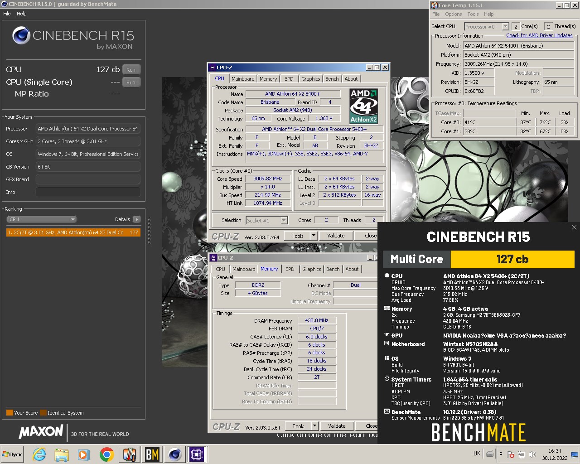Click Validate in CPU-Z memory window
580x464 pixels.
(337, 426)
